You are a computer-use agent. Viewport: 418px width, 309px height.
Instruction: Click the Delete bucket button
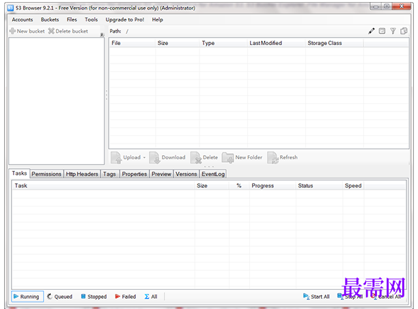[x=68, y=31]
